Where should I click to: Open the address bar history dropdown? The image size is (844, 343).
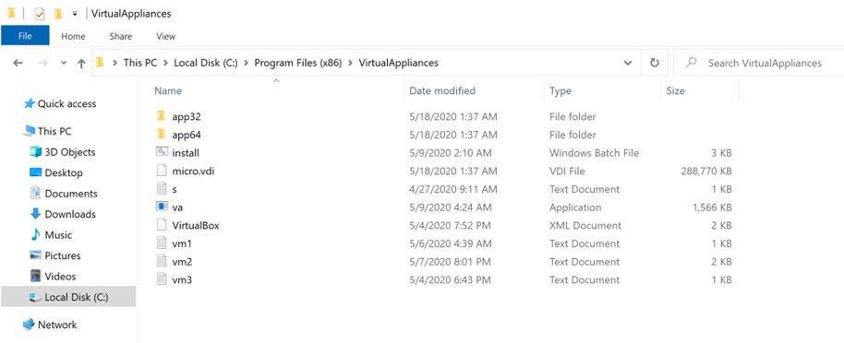[x=628, y=63]
